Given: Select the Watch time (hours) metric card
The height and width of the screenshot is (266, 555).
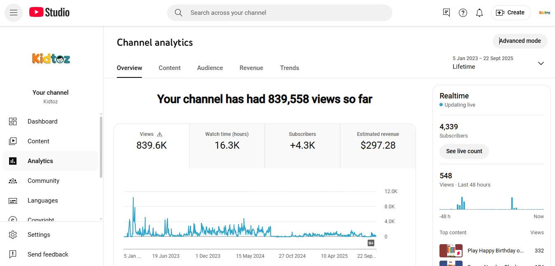Looking at the screenshot, I should 227,141.
